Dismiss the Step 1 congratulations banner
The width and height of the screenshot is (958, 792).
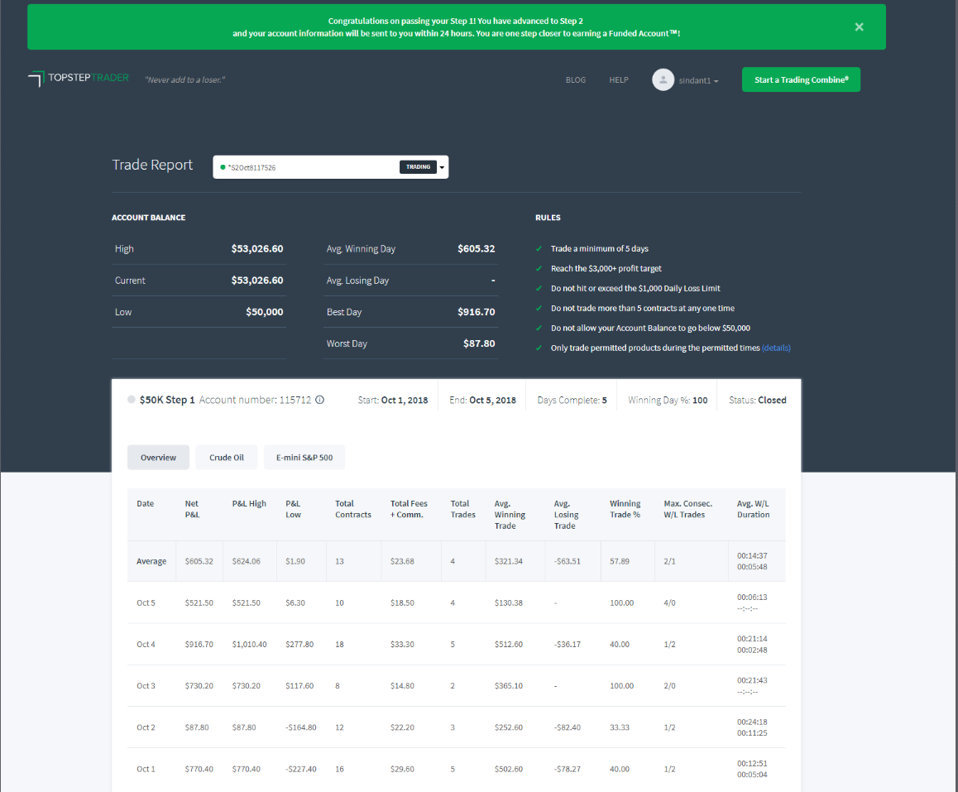pos(859,26)
